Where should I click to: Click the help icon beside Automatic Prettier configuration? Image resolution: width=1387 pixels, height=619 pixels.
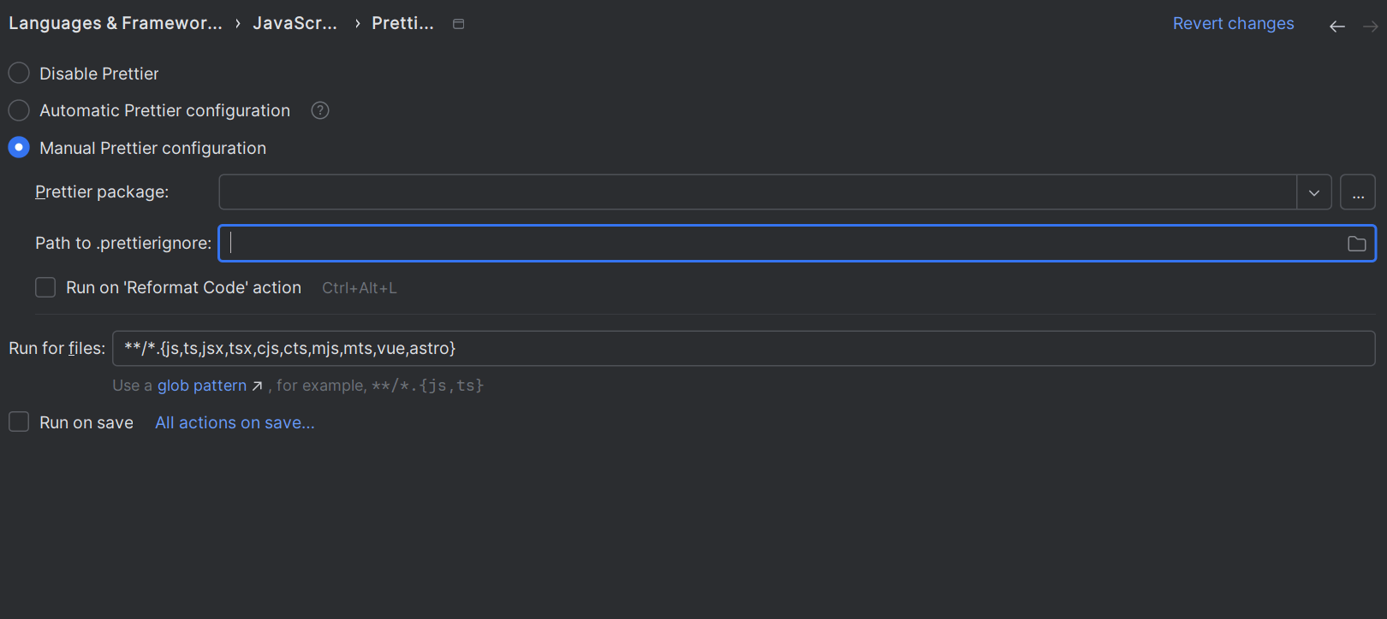[320, 110]
